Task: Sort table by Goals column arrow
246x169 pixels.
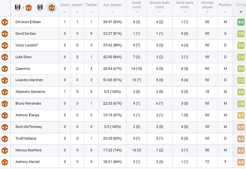Action: coord(65,12)
